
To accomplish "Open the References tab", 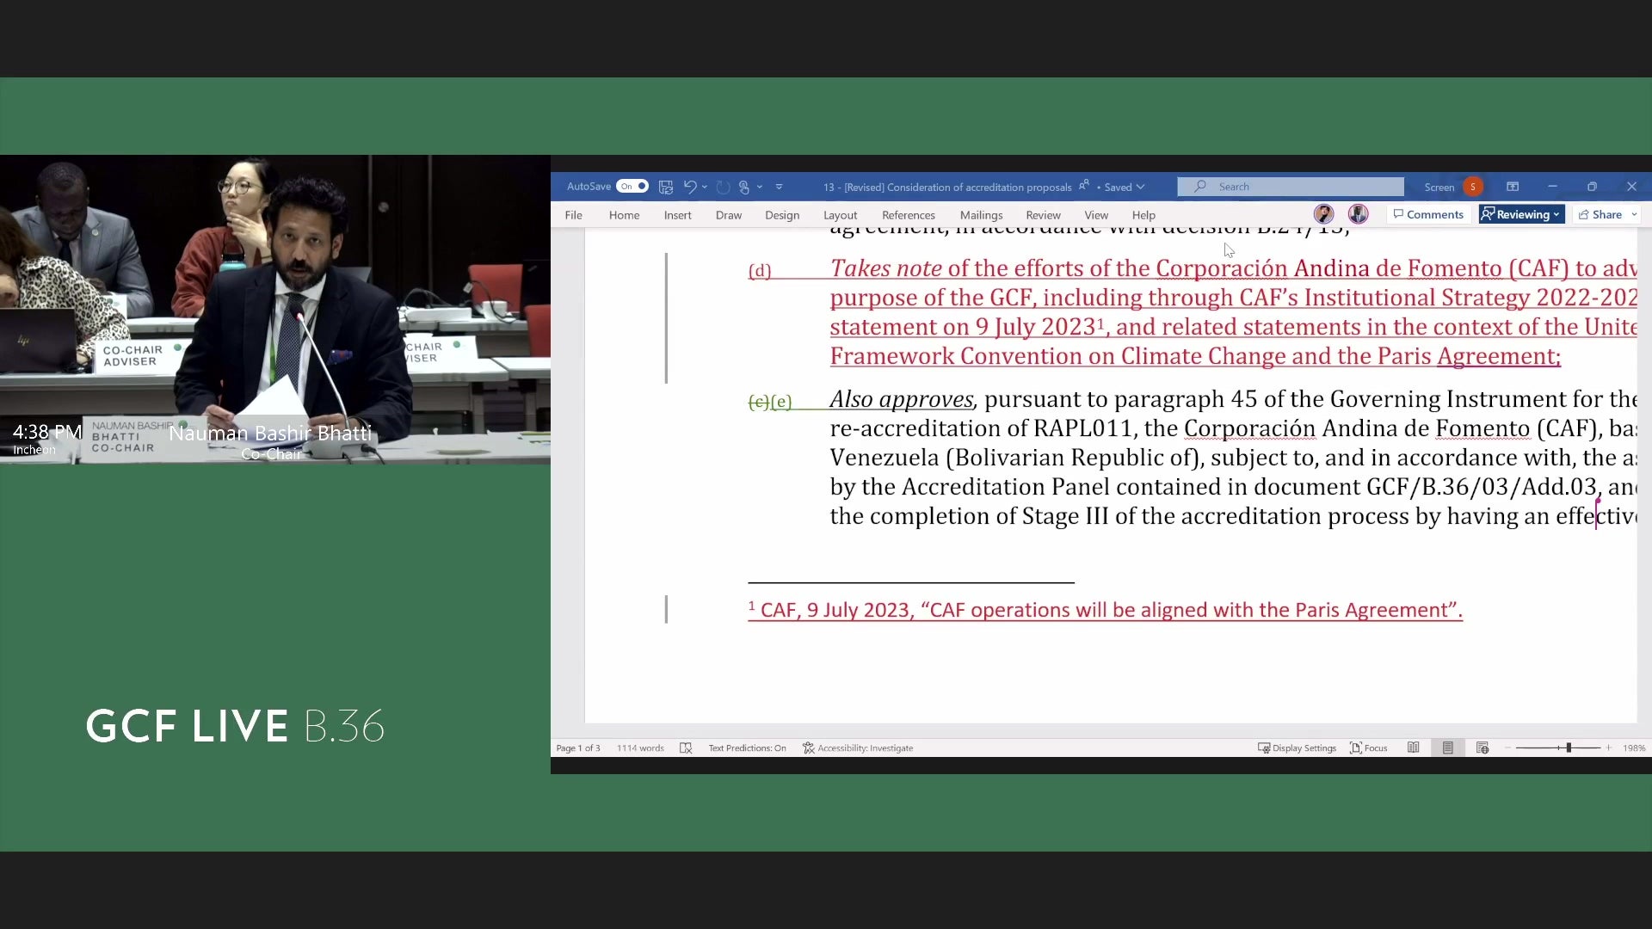I will pos(909,215).
